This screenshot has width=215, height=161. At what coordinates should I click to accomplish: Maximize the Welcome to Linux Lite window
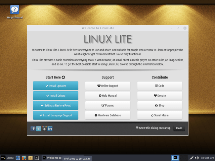click(x=178, y=28)
